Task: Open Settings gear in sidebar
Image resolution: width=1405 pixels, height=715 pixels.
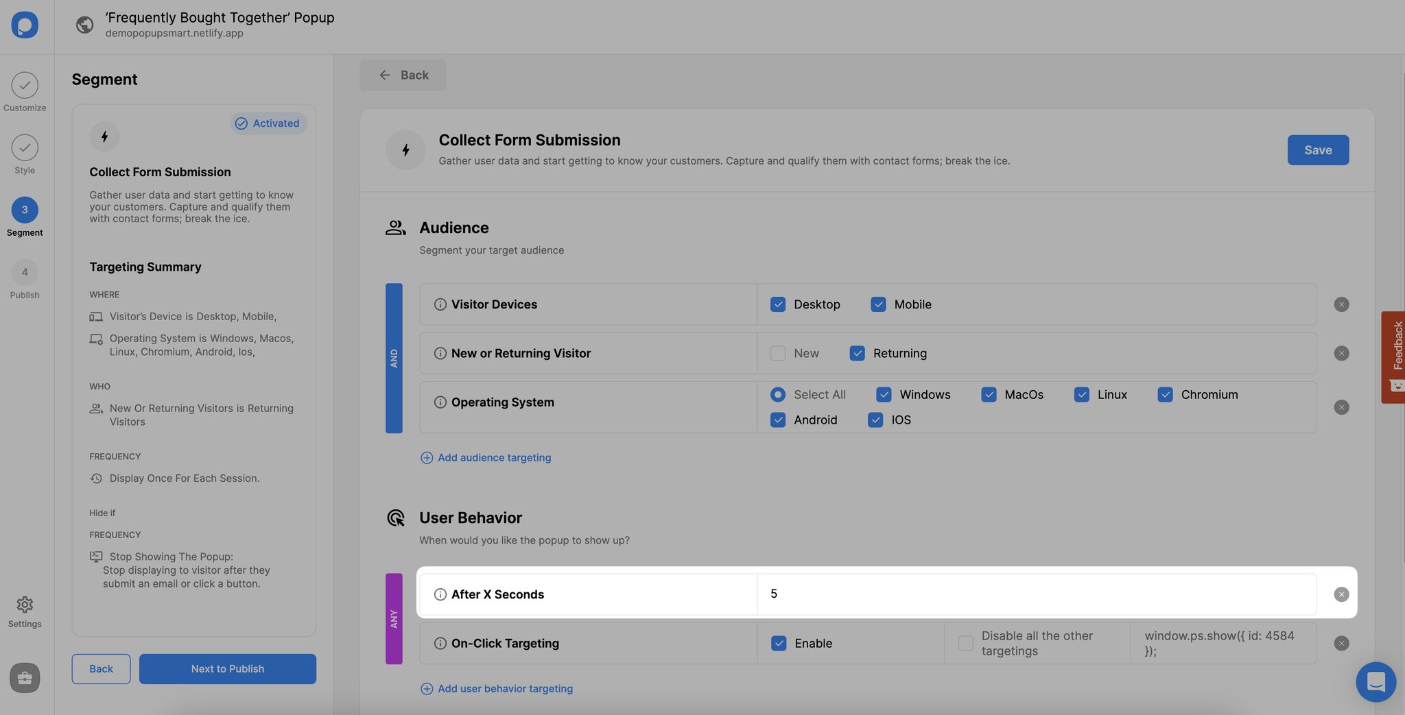Action: (x=25, y=611)
